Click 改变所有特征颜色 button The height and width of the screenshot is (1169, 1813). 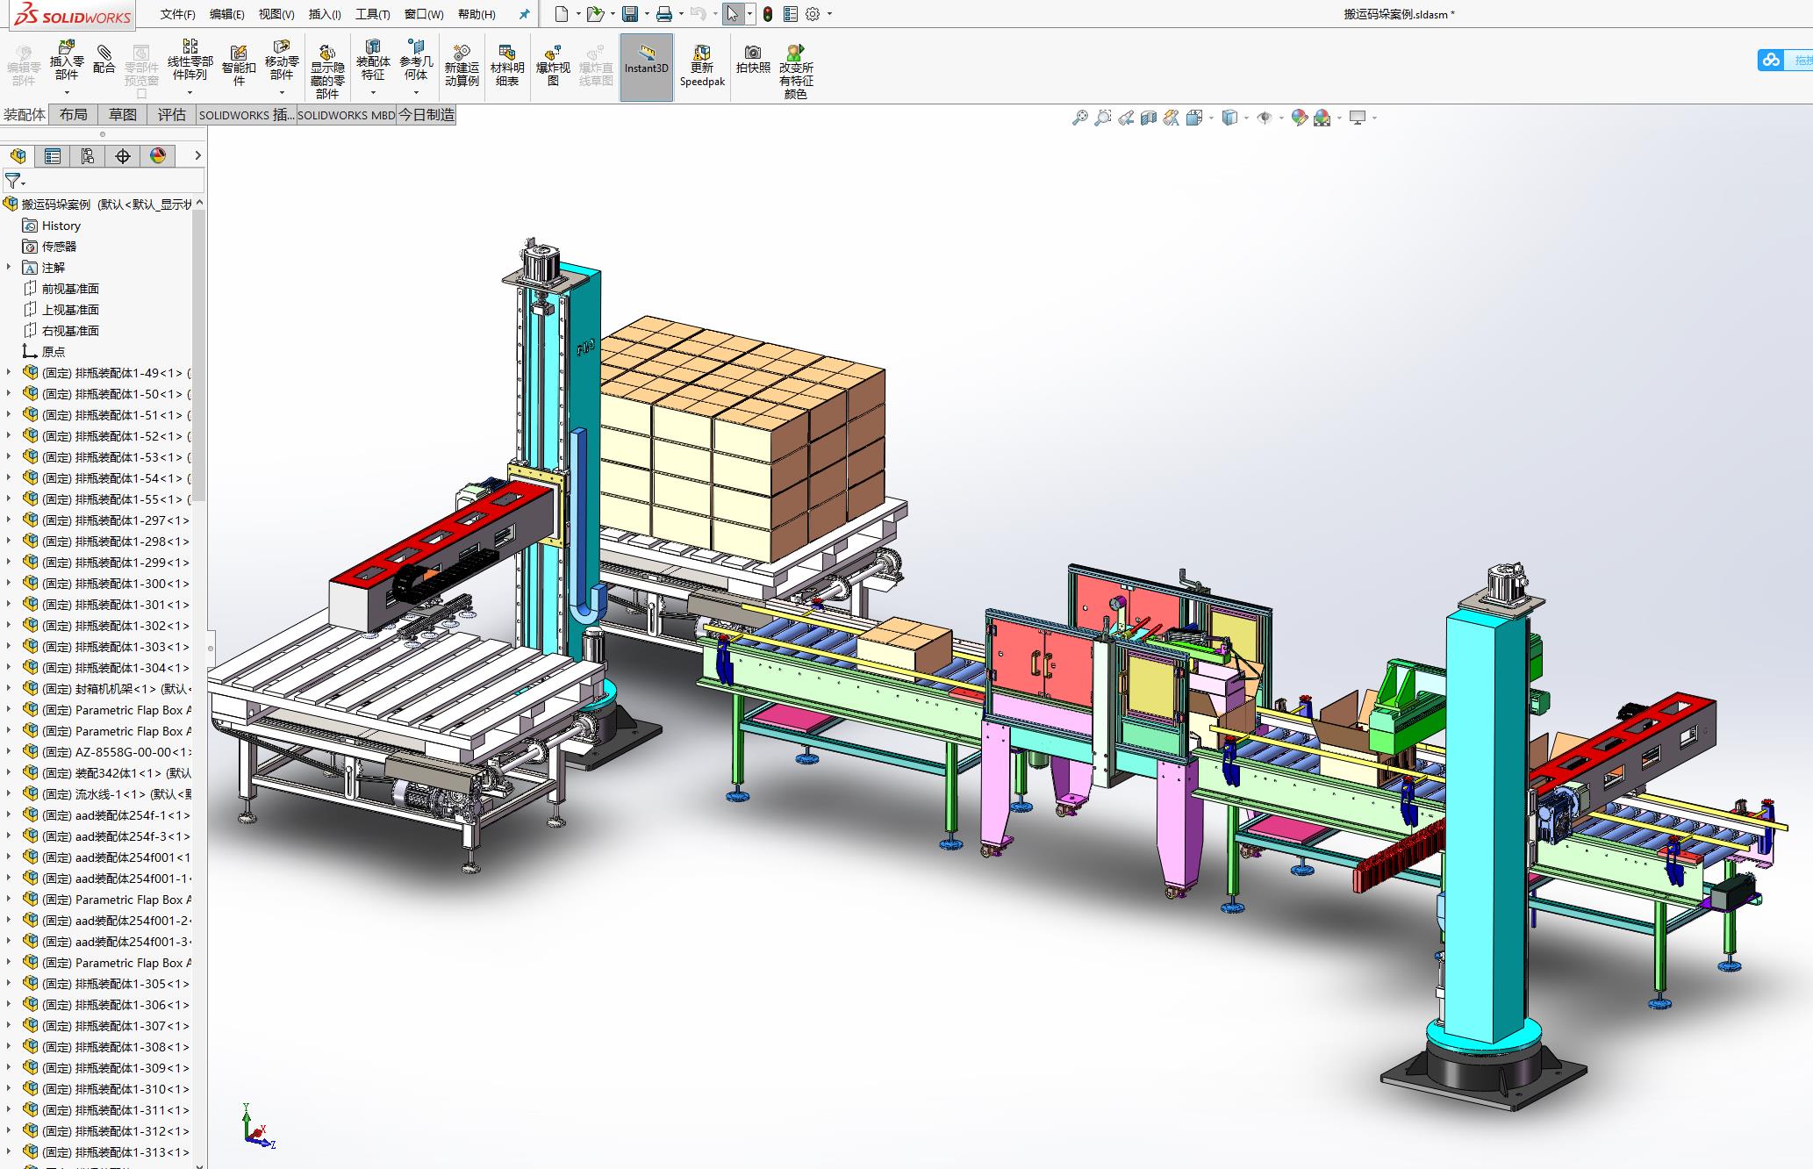coord(796,67)
